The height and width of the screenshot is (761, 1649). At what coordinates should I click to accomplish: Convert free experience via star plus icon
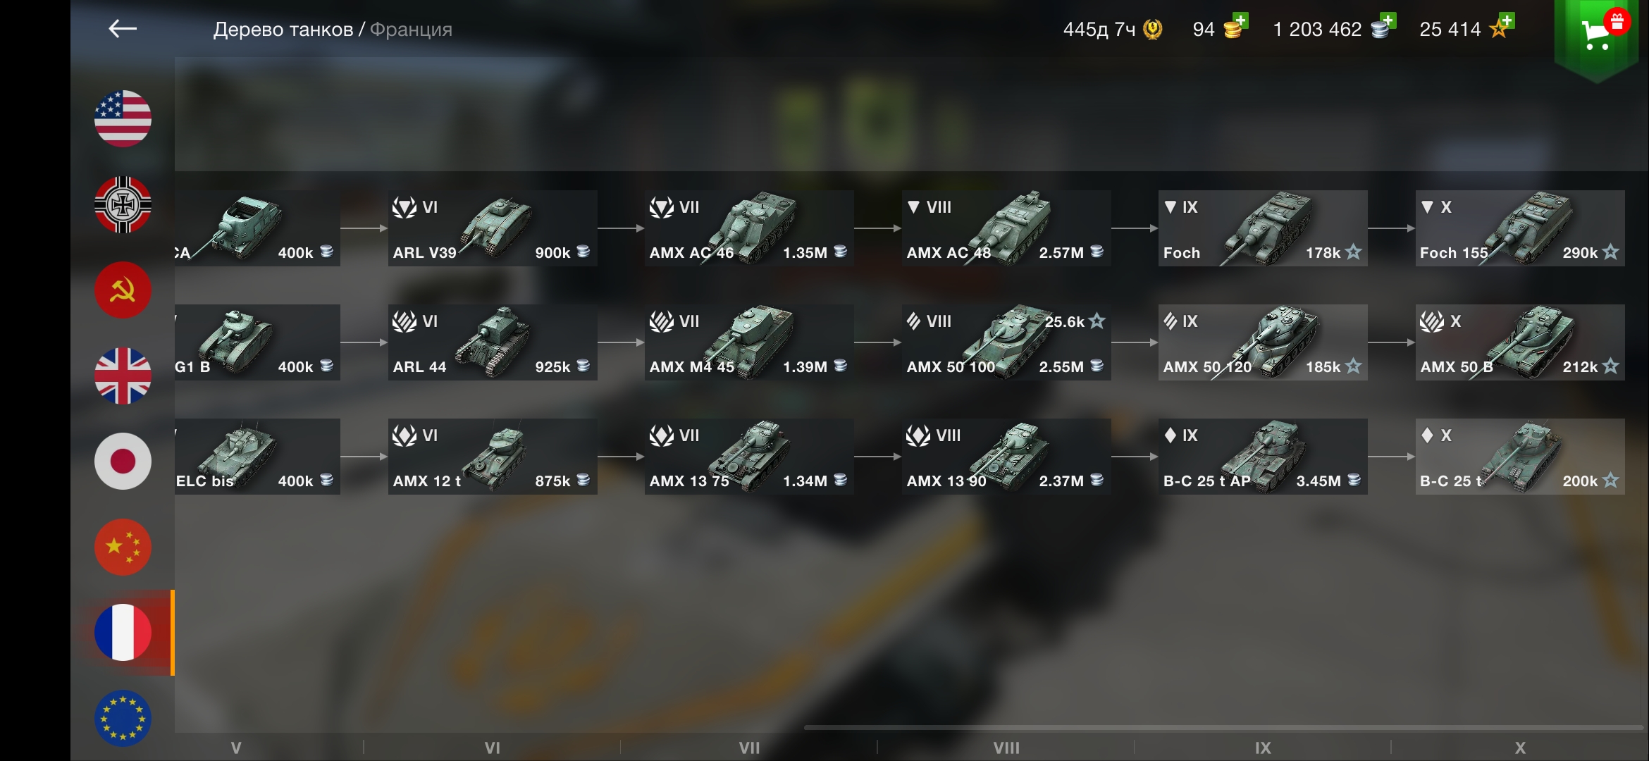click(x=1502, y=27)
